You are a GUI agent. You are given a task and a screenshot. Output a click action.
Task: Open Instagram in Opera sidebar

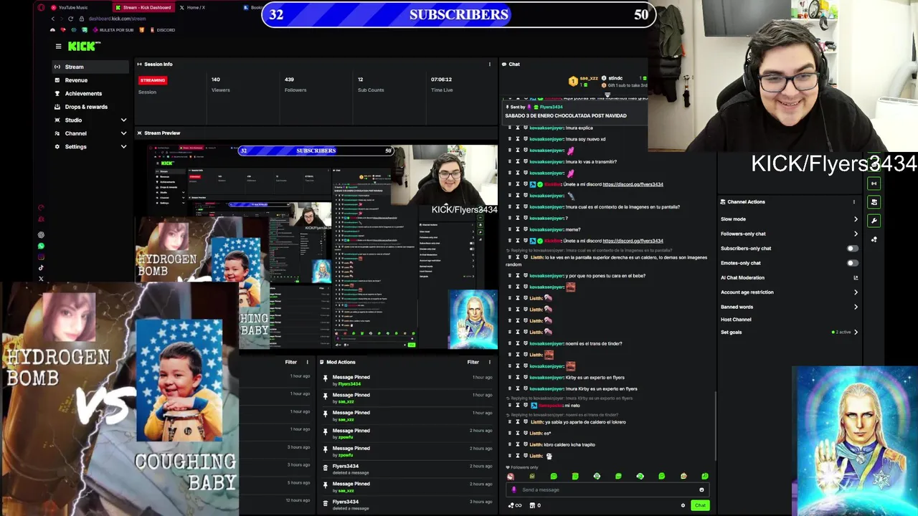[x=41, y=257]
